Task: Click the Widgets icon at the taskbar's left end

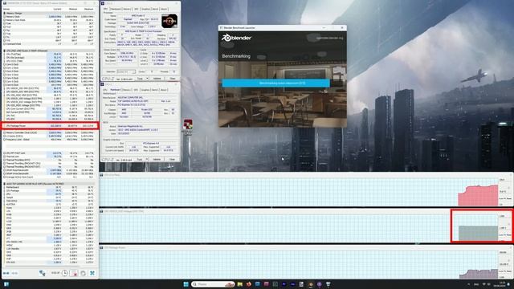Action: coord(6,284)
